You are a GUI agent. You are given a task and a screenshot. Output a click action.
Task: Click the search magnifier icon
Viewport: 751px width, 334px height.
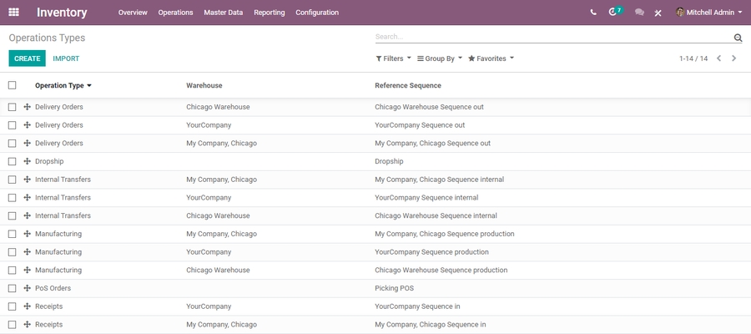click(738, 38)
